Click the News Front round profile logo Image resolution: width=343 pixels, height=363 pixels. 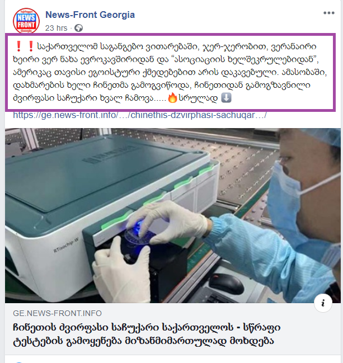pyautogui.click(x=26, y=21)
